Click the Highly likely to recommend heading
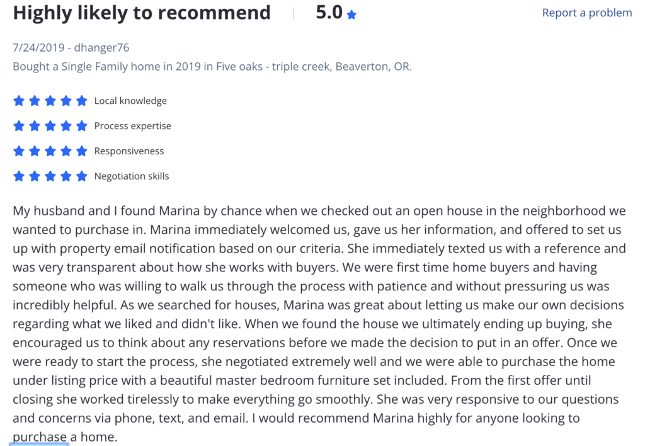The height and width of the screenshot is (446, 645). (142, 13)
